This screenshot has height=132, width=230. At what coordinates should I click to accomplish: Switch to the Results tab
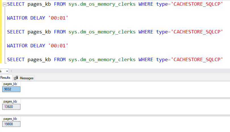(x=5, y=78)
